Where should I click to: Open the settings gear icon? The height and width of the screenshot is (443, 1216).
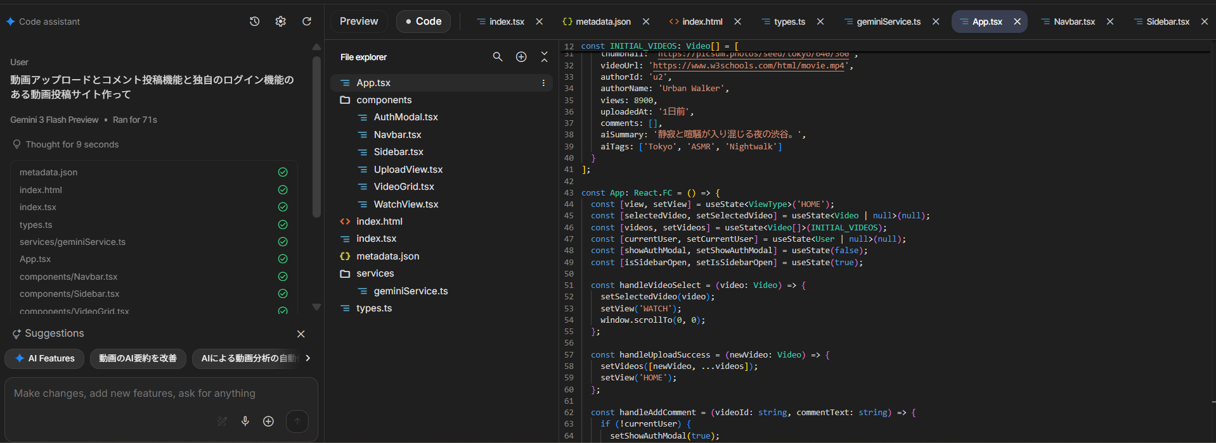tap(280, 22)
